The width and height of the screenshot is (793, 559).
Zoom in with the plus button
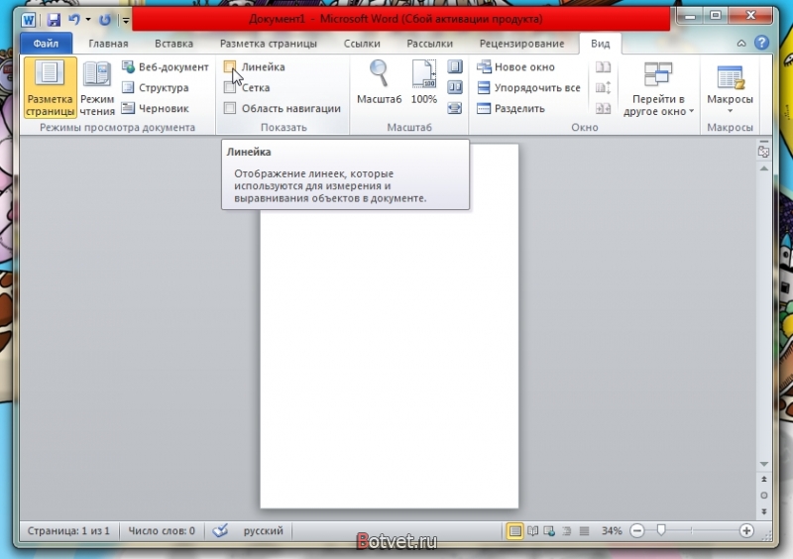click(x=746, y=530)
